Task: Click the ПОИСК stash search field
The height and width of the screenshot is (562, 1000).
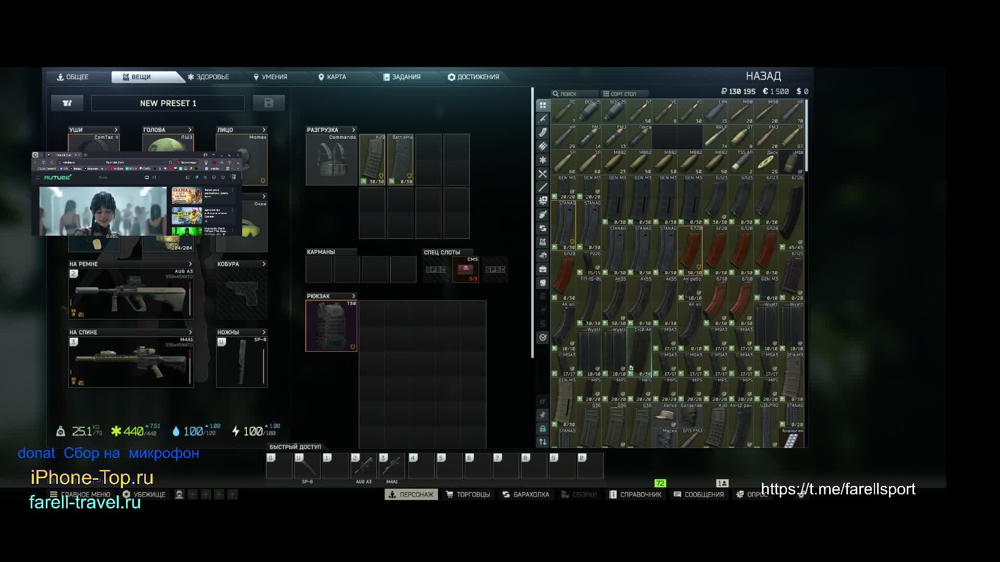Action: pyautogui.click(x=573, y=94)
